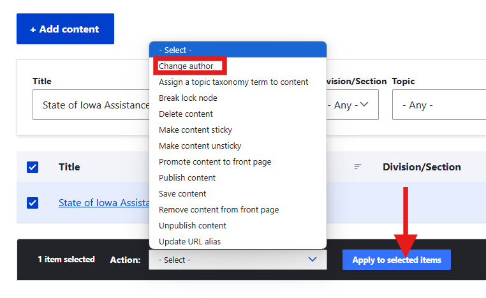Open the Action select dropdown
The image size is (486, 298).
click(x=237, y=260)
